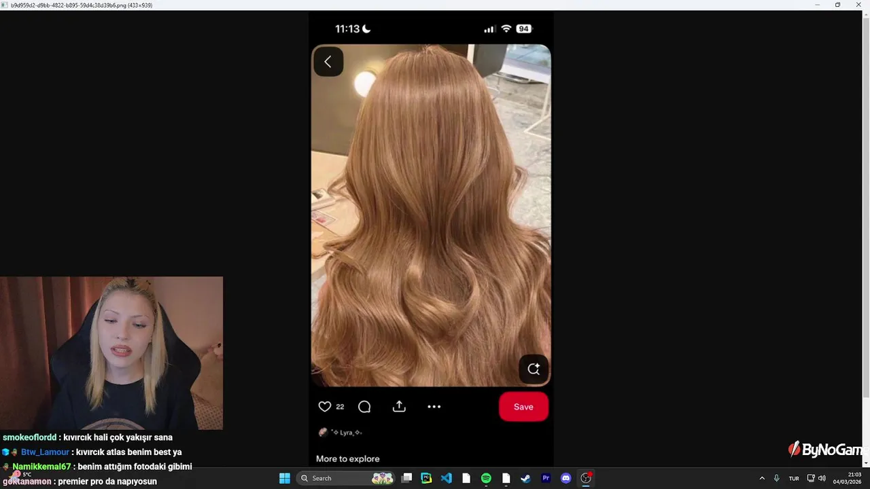Viewport: 870px width, 489px height.
Task: Click the Namikkemal67 chat username
Action: (41, 467)
